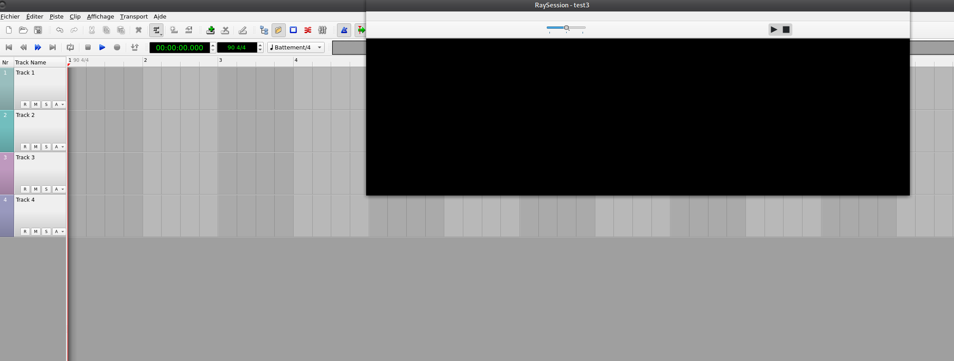
Task: Click the punch in/out icon
Action: click(x=135, y=47)
